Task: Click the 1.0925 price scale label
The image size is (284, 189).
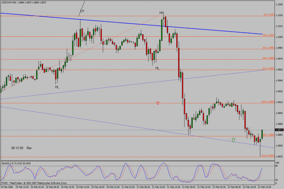Action: 279,91
